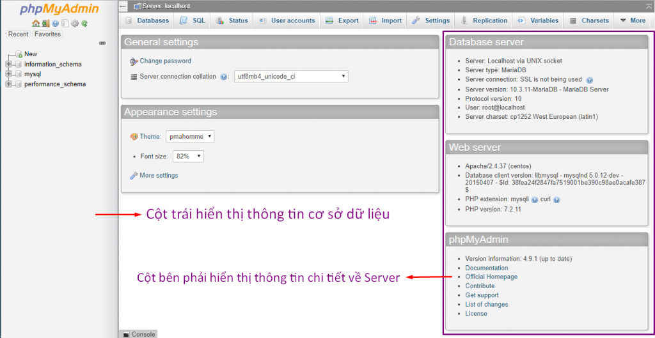This screenshot has width=655, height=338.
Task: Select the performance_schema database name
Action: click(x=55, y=84)
